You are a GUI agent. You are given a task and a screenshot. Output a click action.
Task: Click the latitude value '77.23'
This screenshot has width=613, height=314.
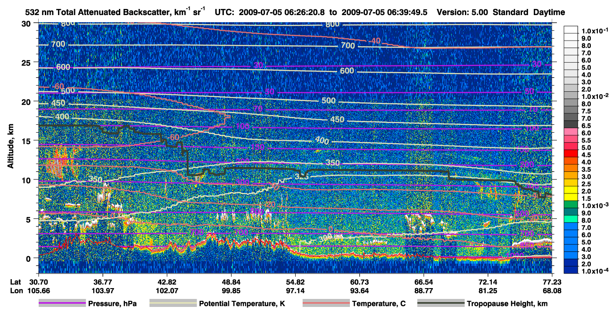552,282
